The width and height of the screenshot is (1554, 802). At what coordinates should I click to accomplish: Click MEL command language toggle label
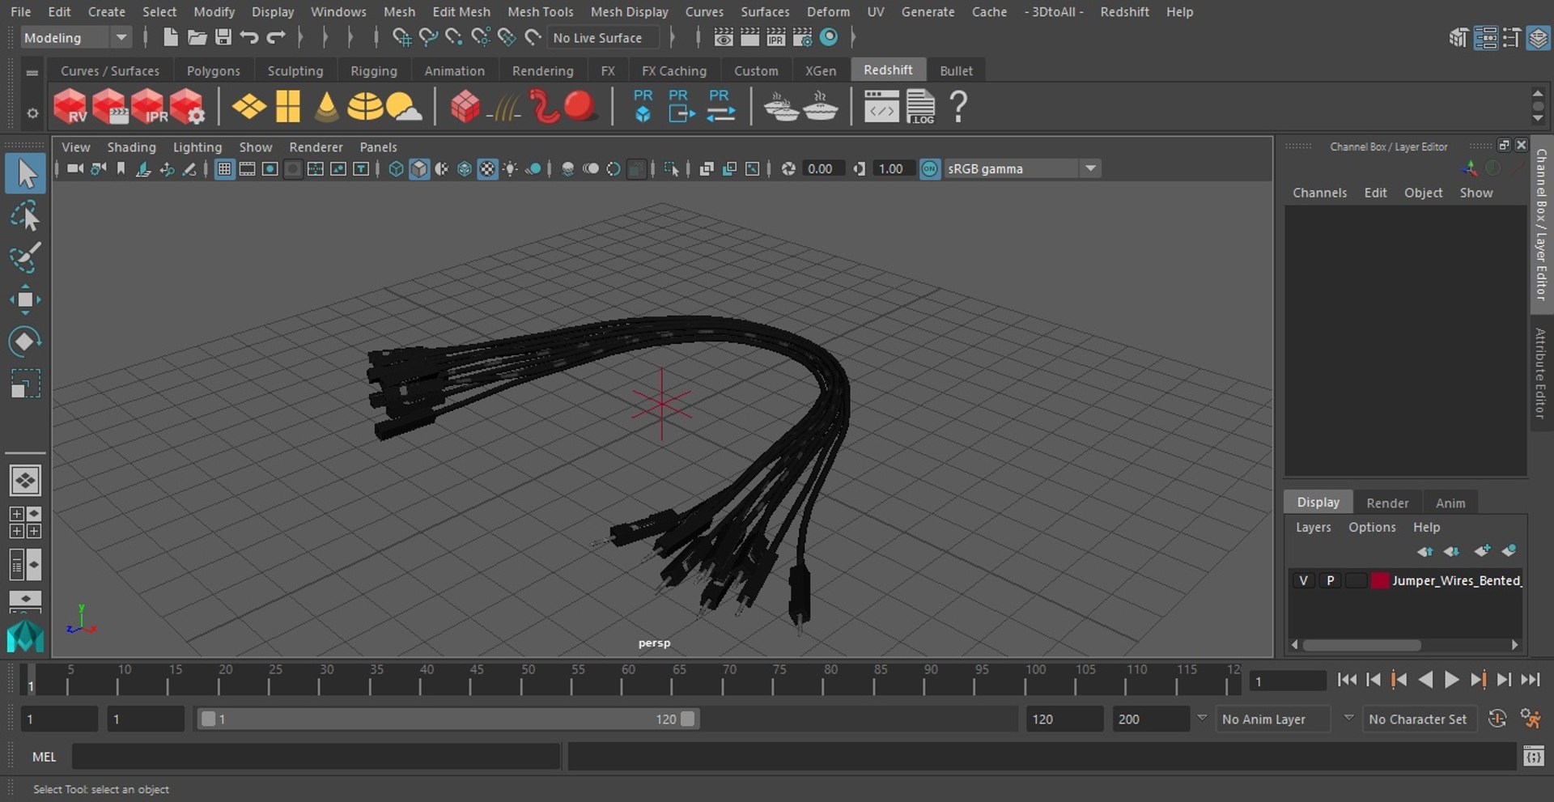[x=44, y=757]
